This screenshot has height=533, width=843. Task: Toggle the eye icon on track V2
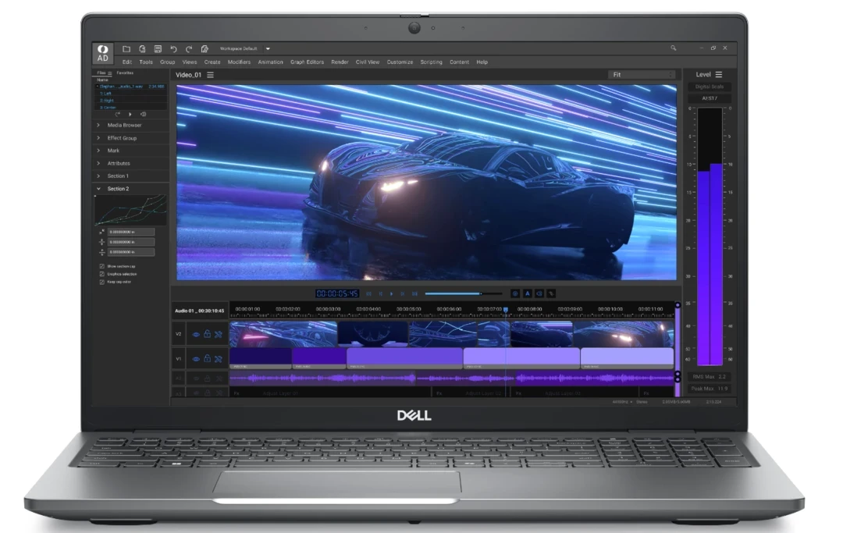[195, 333]
